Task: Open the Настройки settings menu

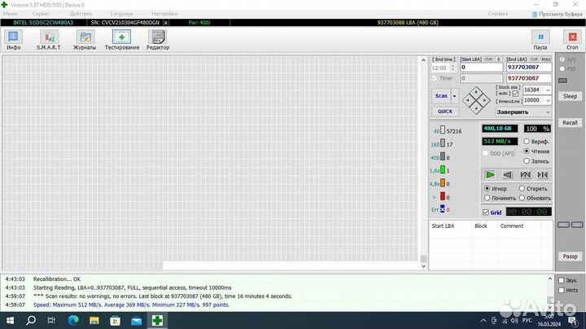Action: 164,14
